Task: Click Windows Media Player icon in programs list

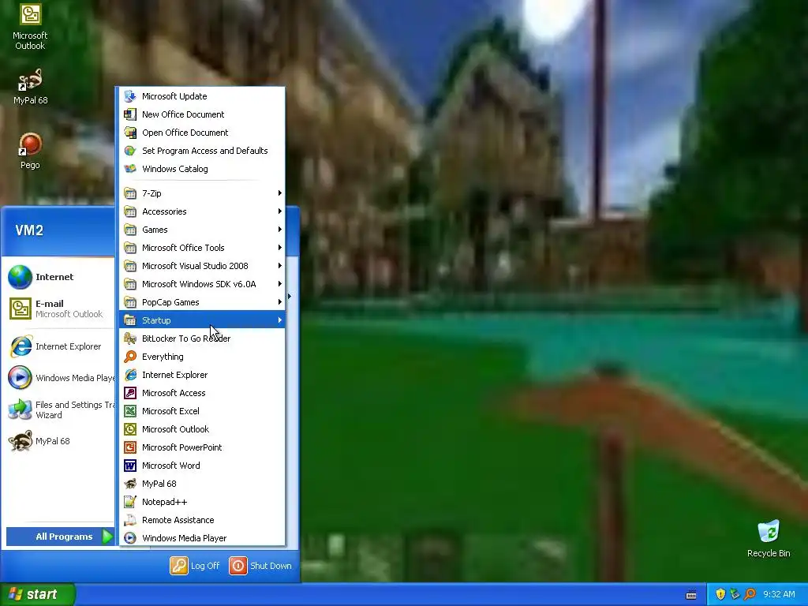Action: click(130, 538)
